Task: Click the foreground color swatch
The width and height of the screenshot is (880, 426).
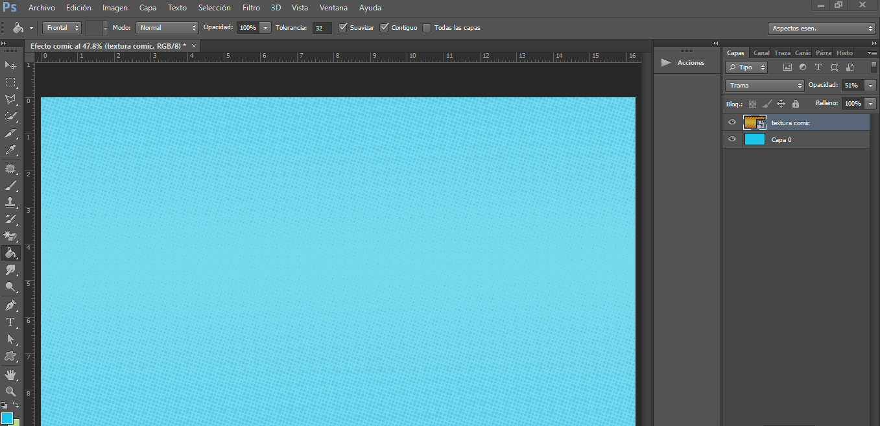Action: pyautogui.click(x=6, y=417)
